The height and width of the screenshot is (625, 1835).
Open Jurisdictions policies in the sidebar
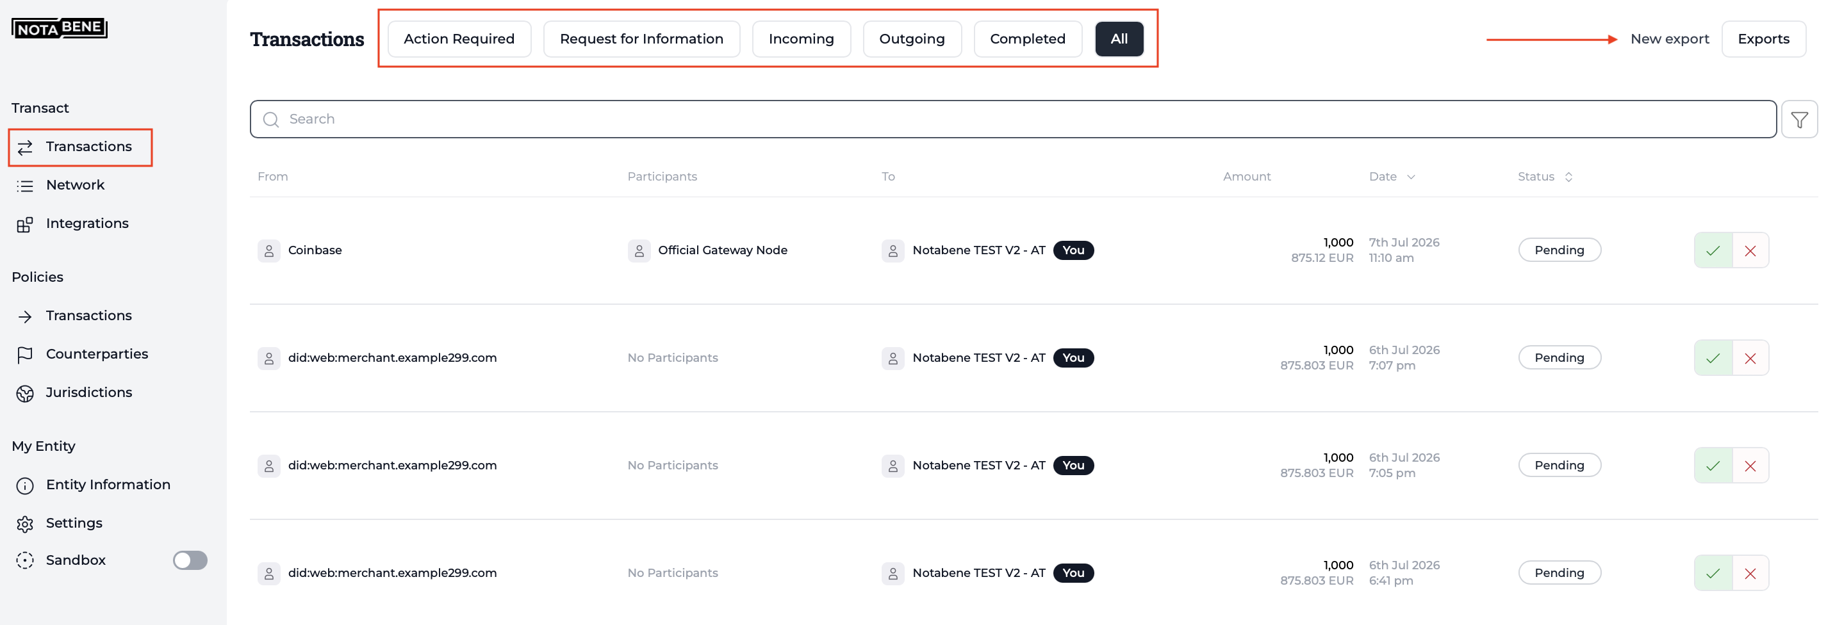(76, 393)
